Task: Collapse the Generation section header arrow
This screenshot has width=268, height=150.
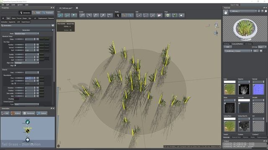Action: 52,30
